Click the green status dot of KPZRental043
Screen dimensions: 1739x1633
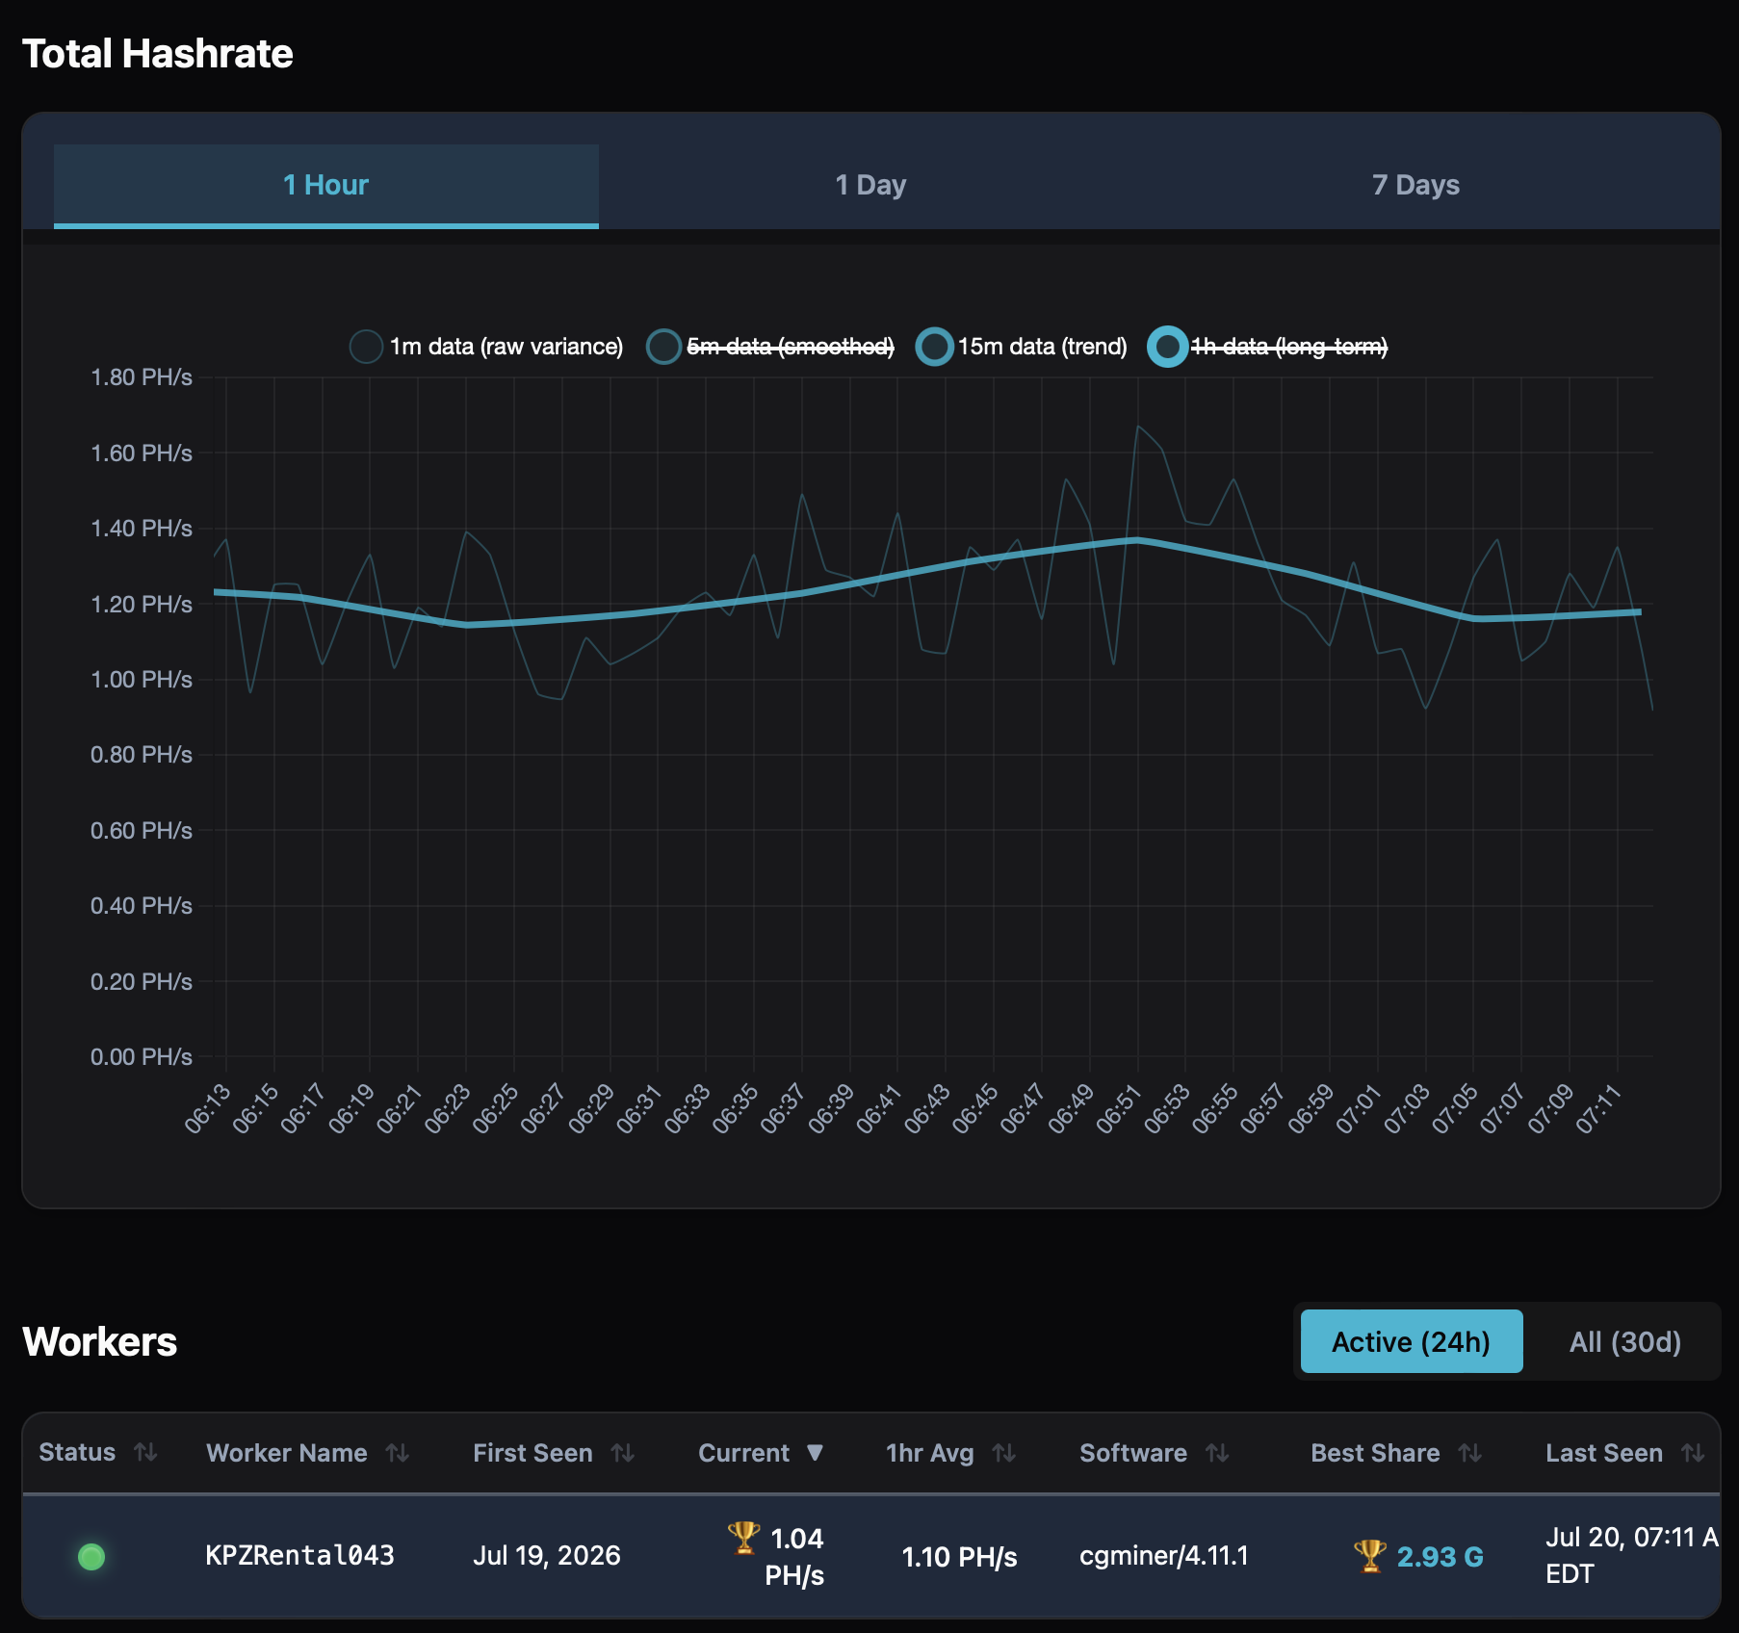(91, 1556)
